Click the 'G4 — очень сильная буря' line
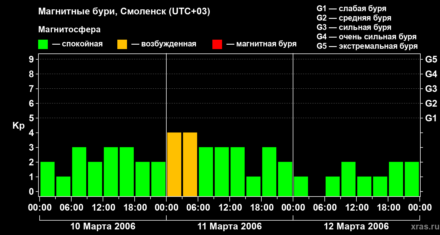The width and height of the screenshot is (440, 235). [x=366, y=37]
